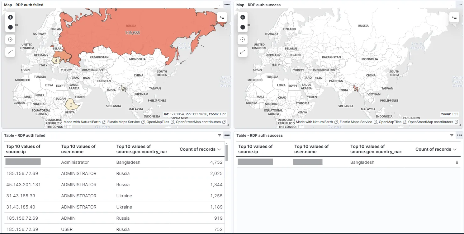Zoom out on the RDP auth failed map
The image size is (464, 234).
click(x=10, y=27)
